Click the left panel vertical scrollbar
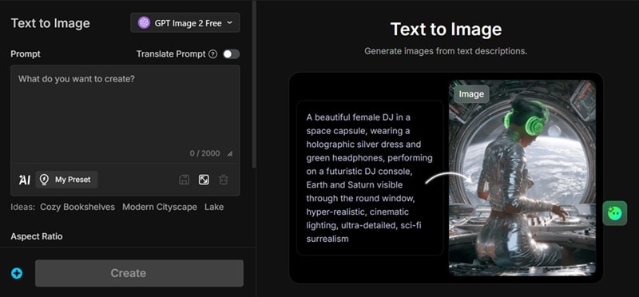639x297 pixels. (x=254, y=84)
